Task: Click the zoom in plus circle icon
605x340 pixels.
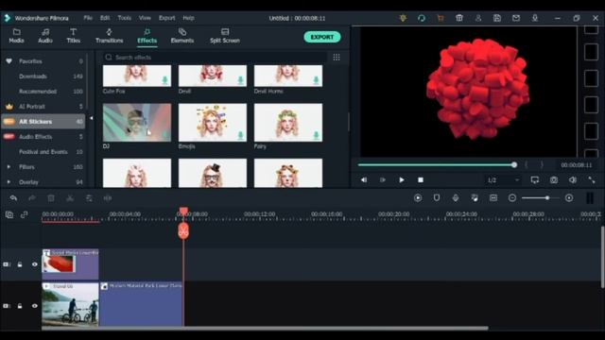Action: tap(569, 197)
